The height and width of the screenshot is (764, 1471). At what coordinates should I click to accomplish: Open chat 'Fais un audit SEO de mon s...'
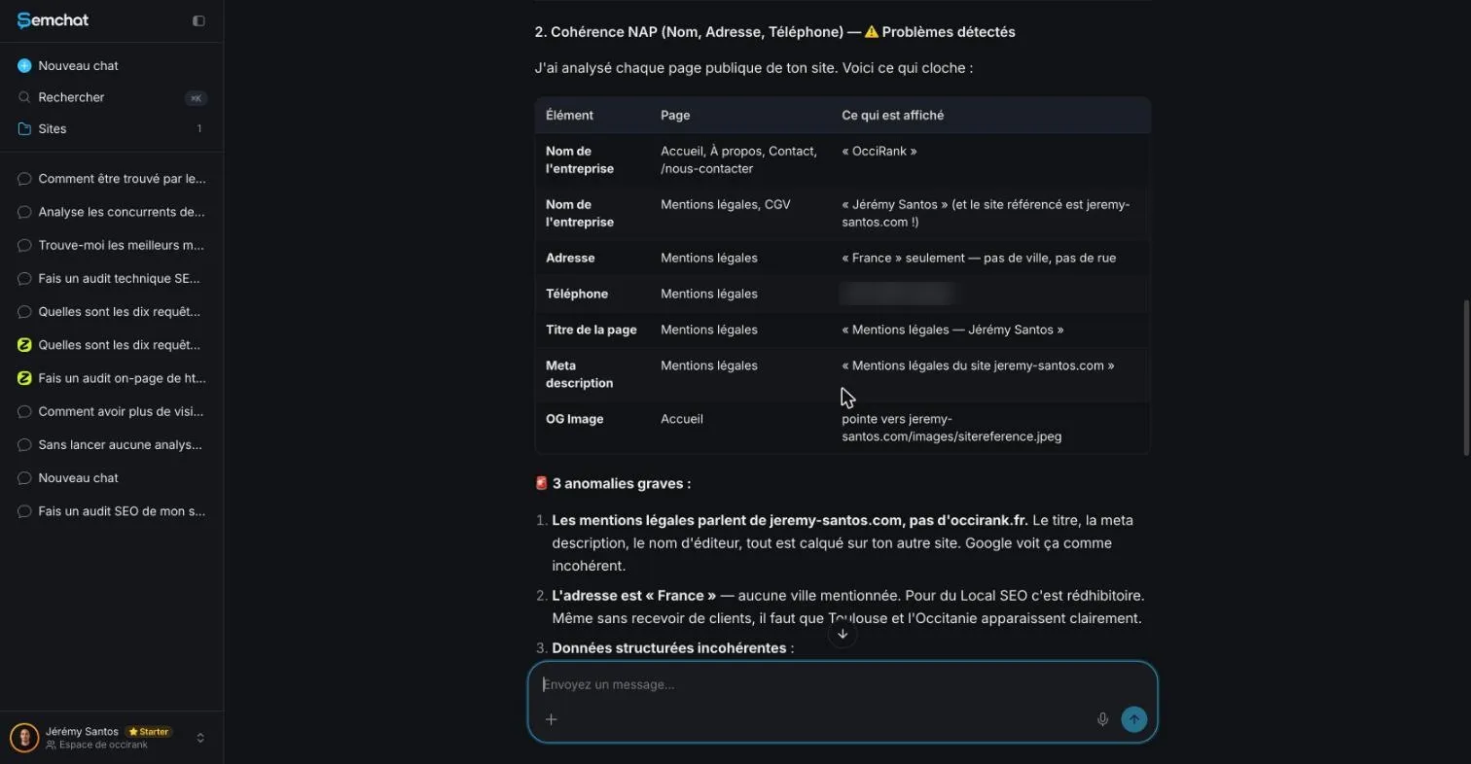[111, 511]
